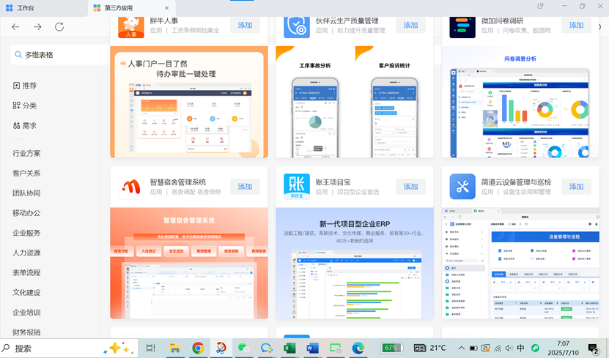
Task: Select the 文化建设 category
Action: (26, 292)
